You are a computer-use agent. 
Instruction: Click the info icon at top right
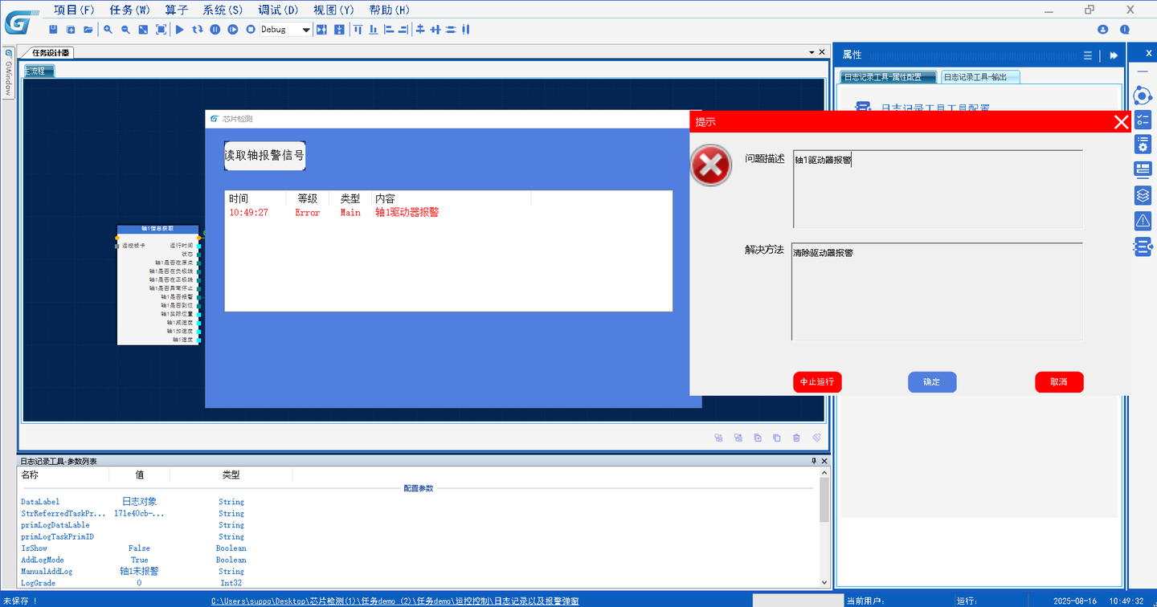(x=1125, y=30)
